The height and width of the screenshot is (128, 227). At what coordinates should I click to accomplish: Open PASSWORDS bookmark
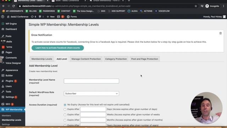pos(47,11)
